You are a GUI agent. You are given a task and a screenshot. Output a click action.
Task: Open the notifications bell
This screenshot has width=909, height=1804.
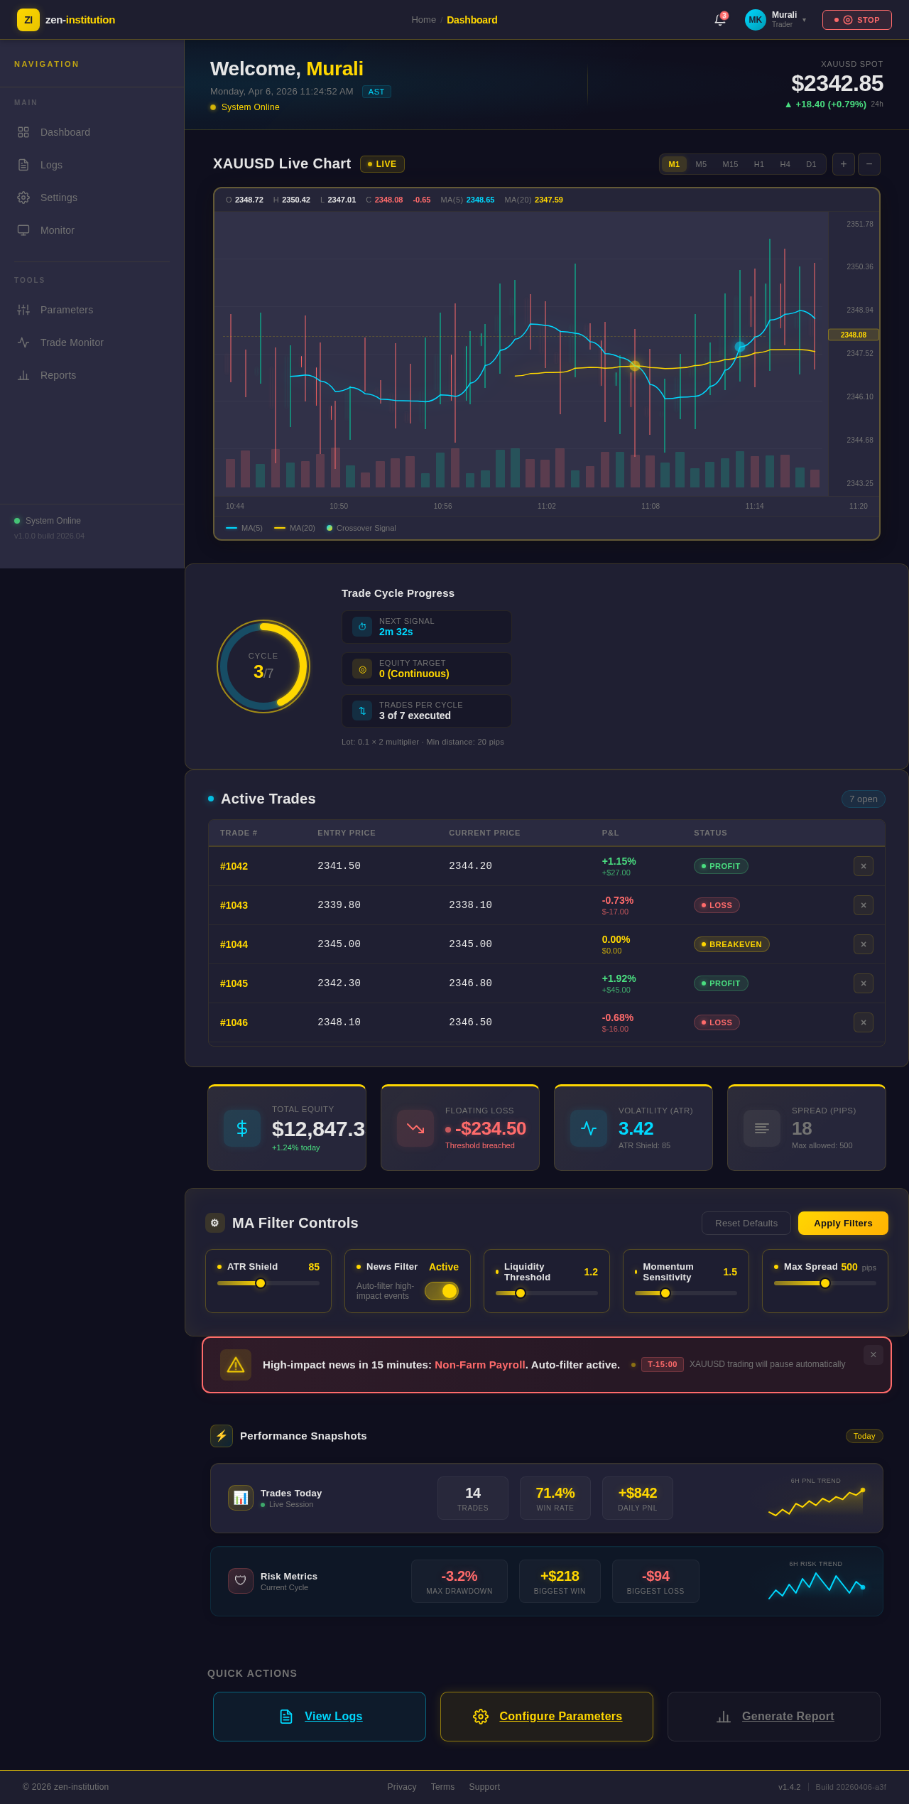tap(720, 20)
